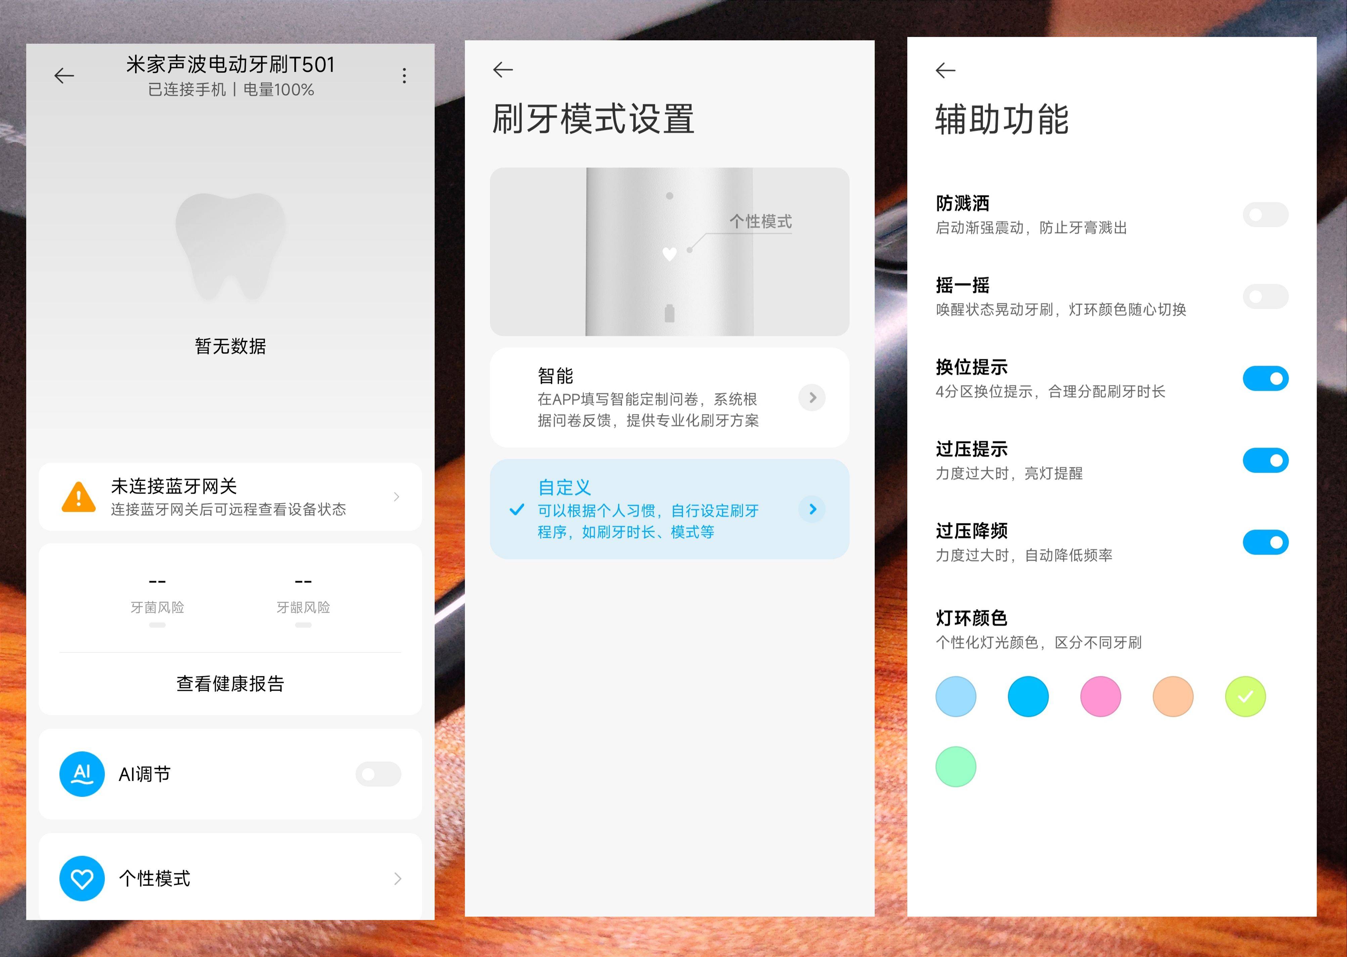Turn off the 过压降频 switch

[x=1266, y=542]
